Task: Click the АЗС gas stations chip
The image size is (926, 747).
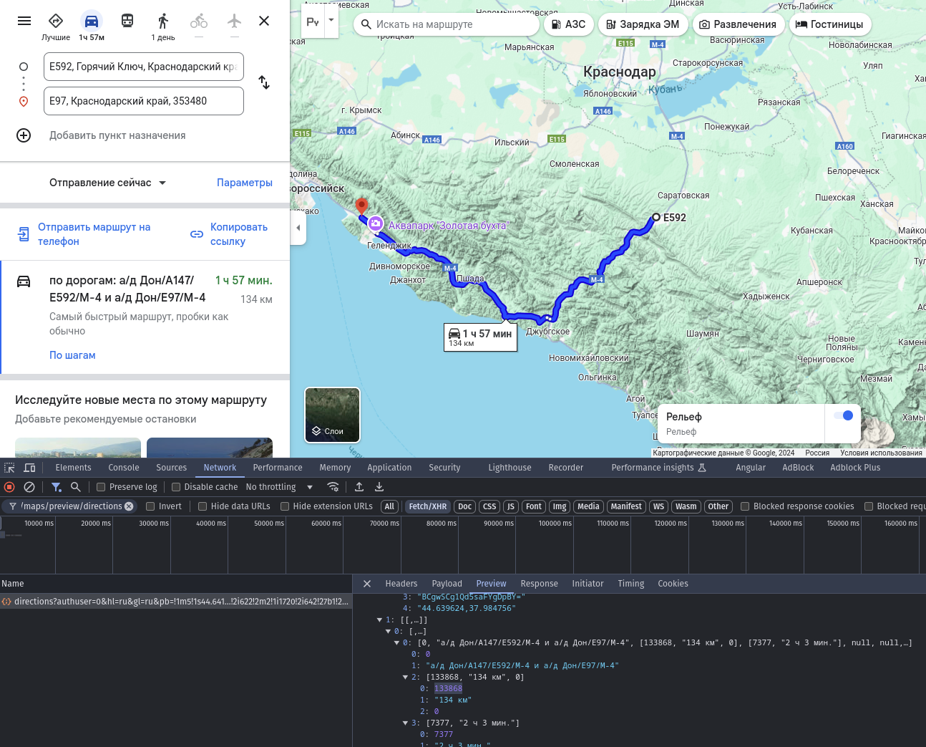Action: point(569,24)
